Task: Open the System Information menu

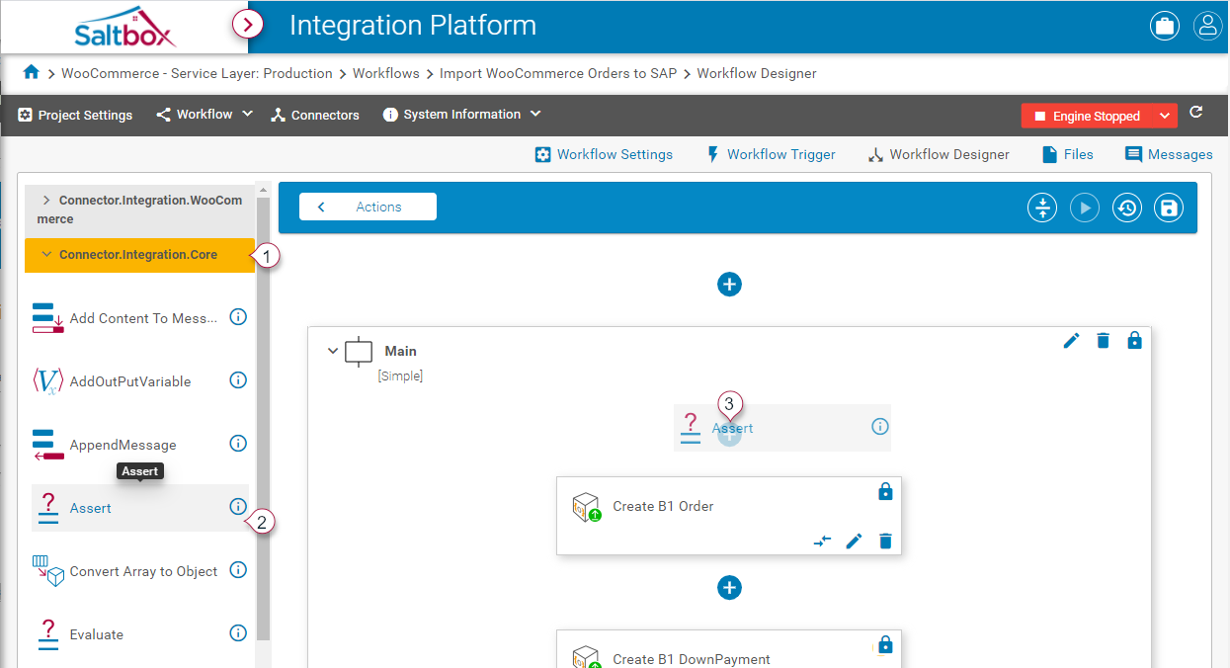Action: (461, 115)
